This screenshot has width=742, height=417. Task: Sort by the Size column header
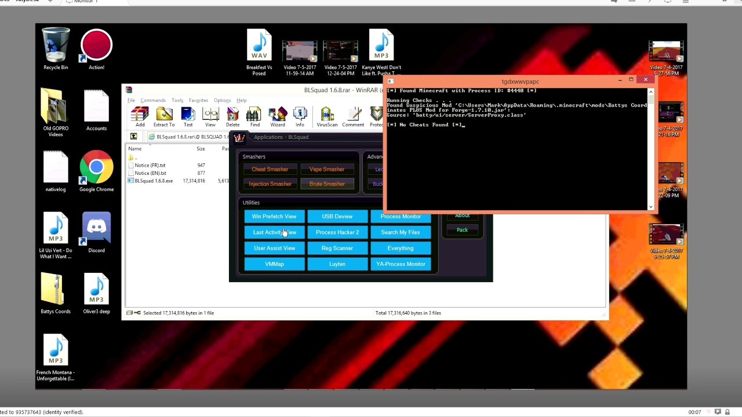tap(201, 149)
